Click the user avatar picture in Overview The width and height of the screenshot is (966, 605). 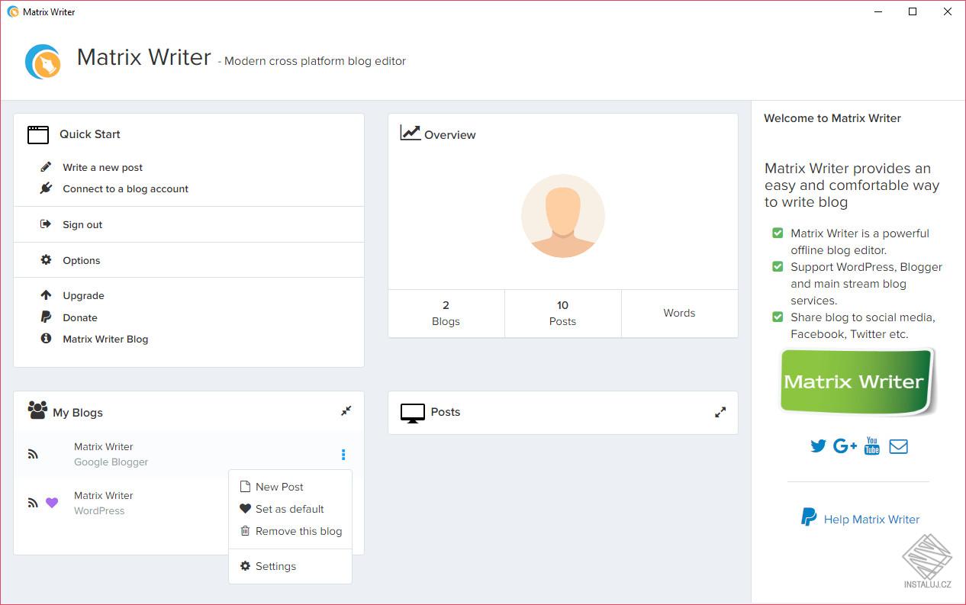point(563,216)
